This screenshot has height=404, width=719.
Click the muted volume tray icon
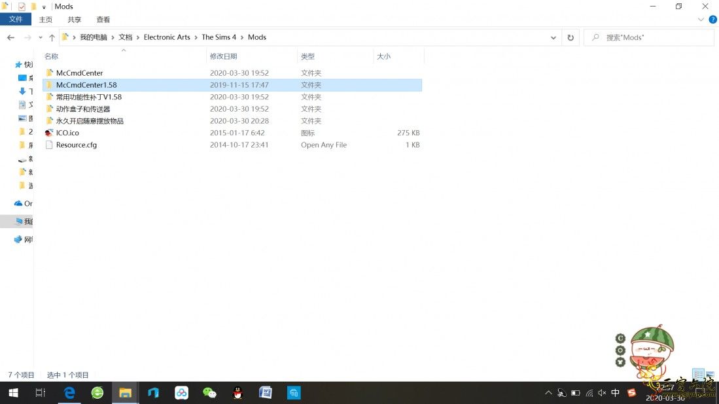tap(602, 392)
